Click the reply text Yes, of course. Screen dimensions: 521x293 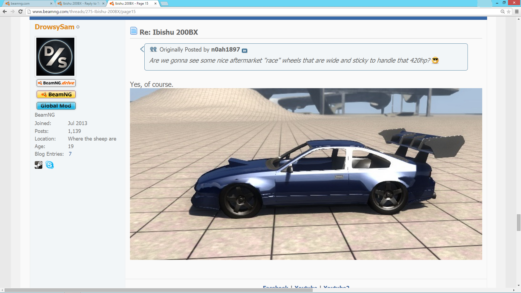point(151,84)
